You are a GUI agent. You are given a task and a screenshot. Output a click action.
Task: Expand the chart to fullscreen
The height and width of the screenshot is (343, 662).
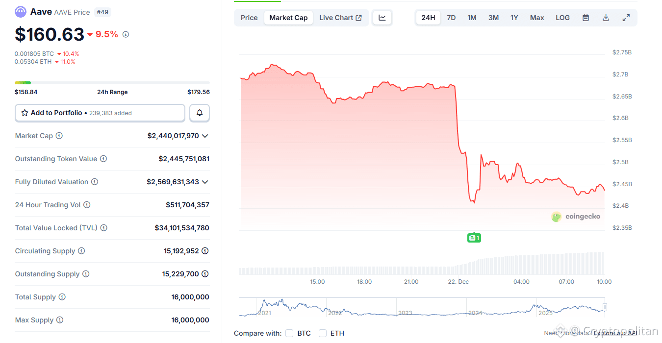click(x=626, y=17)
